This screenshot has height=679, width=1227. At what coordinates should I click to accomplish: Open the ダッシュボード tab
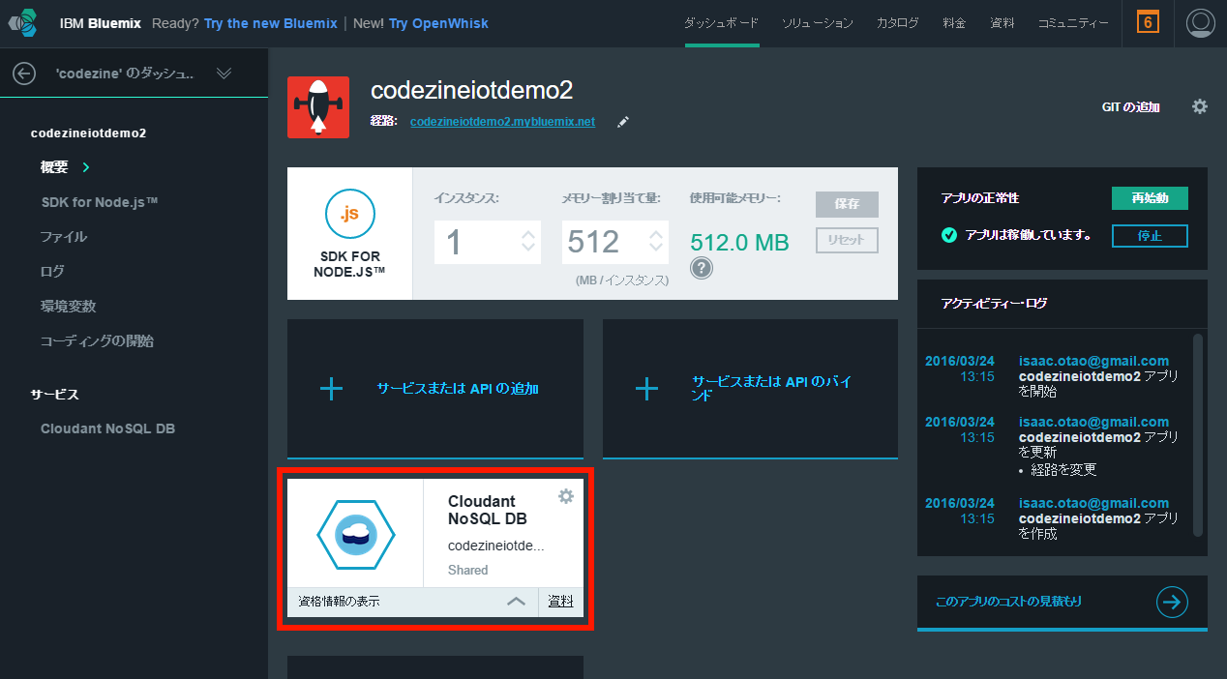coord(721,23)
